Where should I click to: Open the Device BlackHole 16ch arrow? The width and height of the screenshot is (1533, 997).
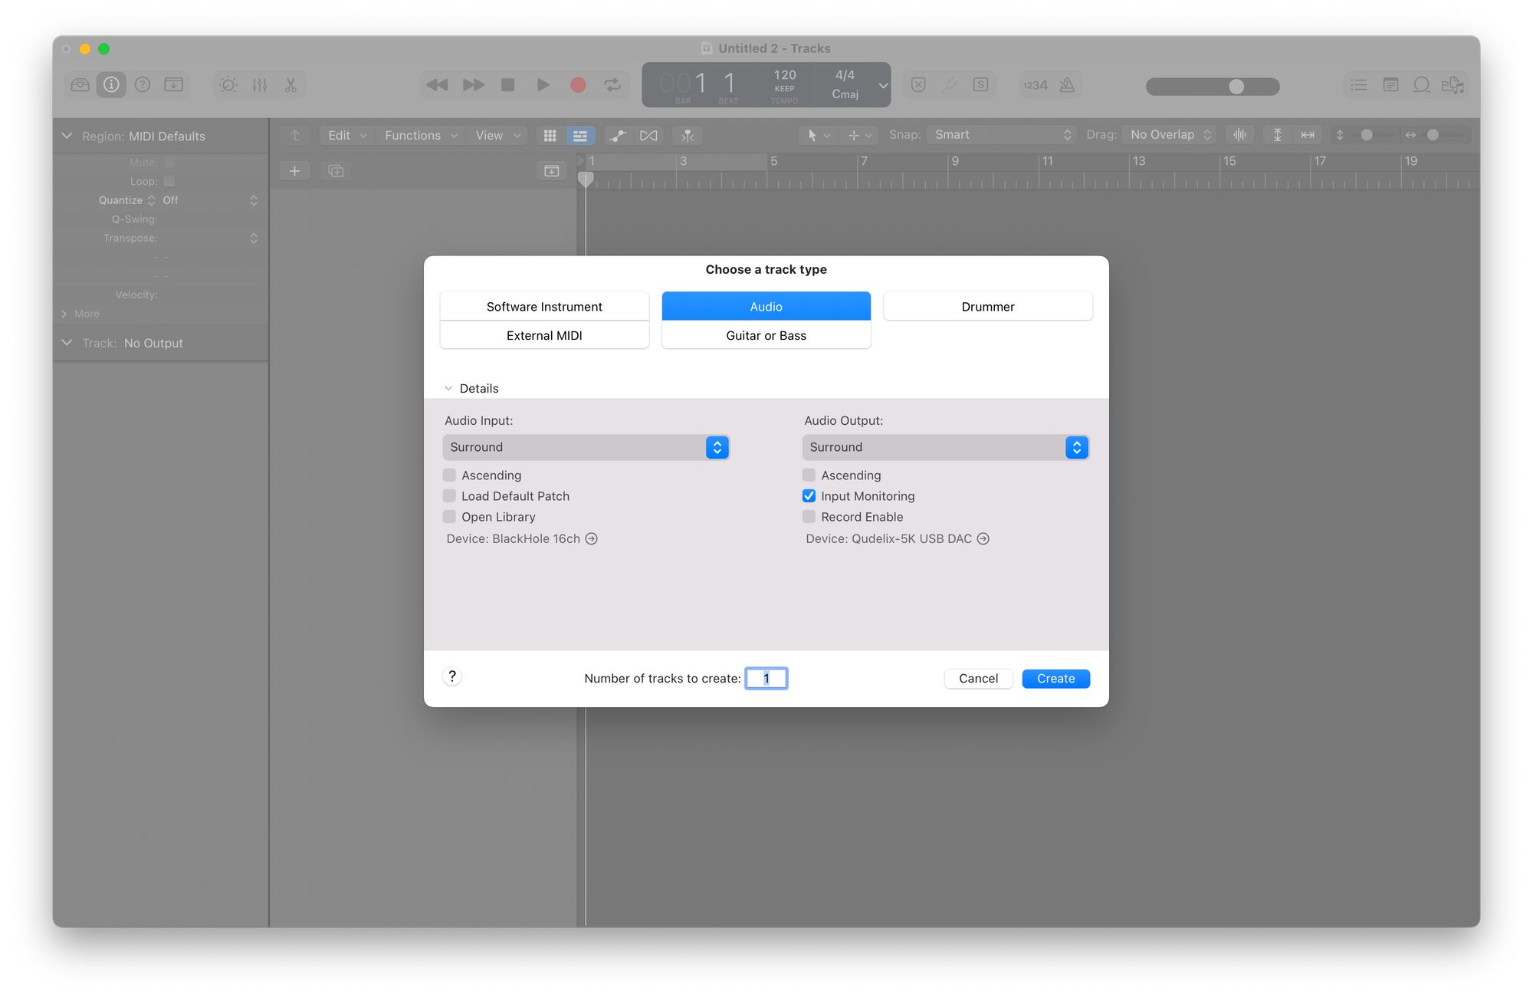(x=592, y=539)
